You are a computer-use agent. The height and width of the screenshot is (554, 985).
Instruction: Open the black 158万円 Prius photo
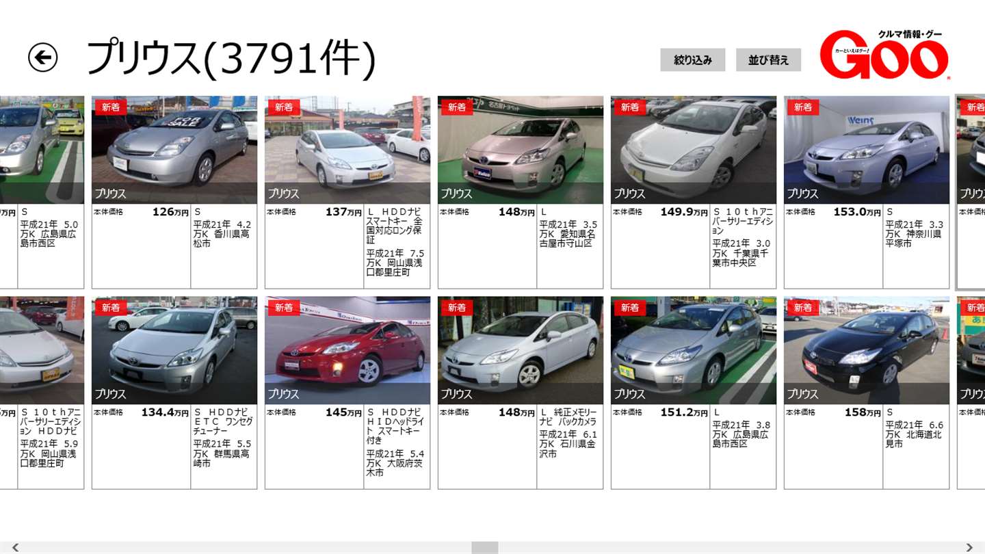click(x=867, y=350)
